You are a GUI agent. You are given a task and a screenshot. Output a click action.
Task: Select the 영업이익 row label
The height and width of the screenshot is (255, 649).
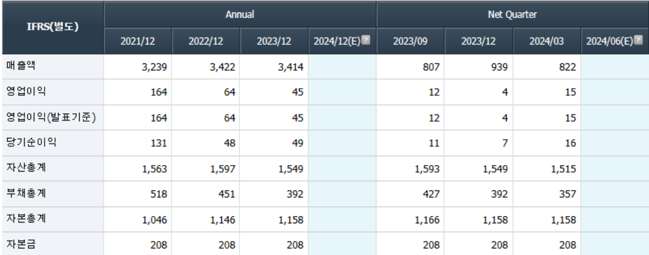[26, 91]
